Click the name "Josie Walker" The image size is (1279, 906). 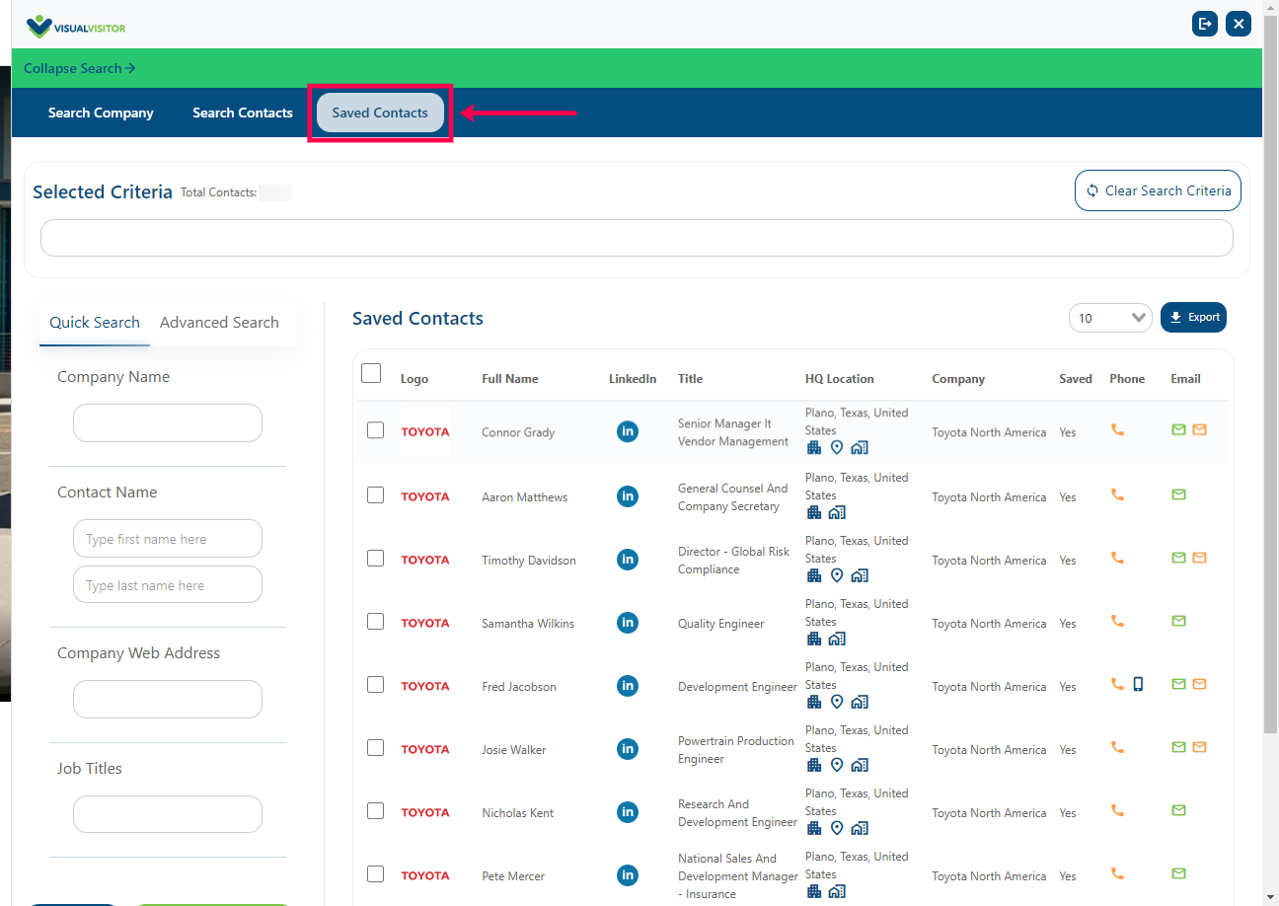pos(513,750)
